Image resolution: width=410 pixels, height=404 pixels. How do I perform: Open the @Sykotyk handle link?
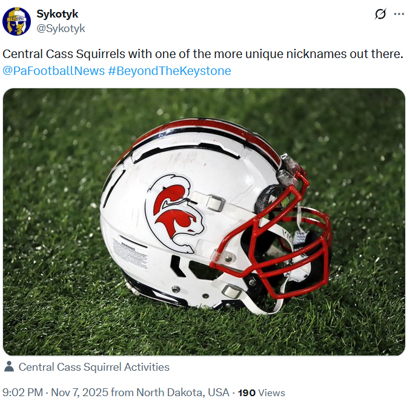click(x=61, y=28)
